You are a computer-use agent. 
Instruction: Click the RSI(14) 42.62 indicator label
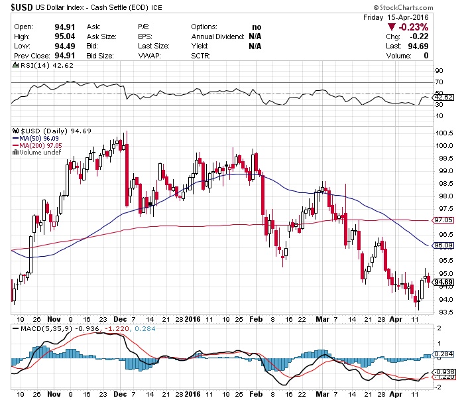(x=47, y=66)
